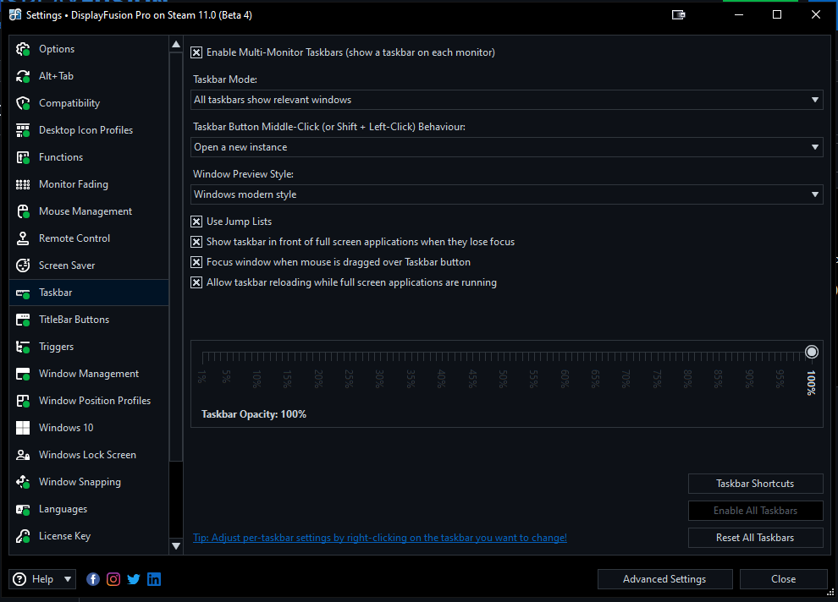Image resolution: width=838 pixels, height=602 pixels.
Task: Click the Twitter bird icon
Action: 134,579
